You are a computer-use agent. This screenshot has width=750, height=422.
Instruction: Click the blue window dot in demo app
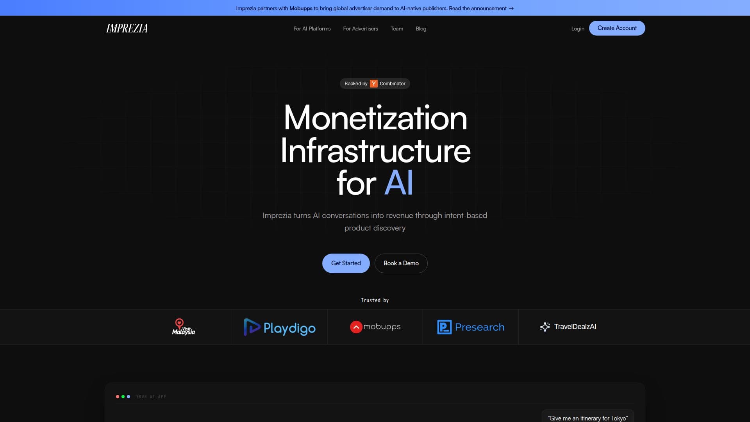point(129,397)
